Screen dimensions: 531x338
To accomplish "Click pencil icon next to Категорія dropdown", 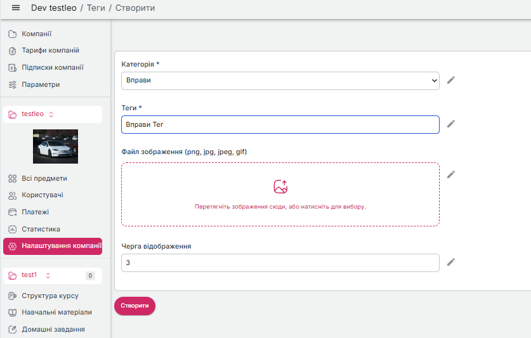I will pyautogui.click(x=451, y=80).
